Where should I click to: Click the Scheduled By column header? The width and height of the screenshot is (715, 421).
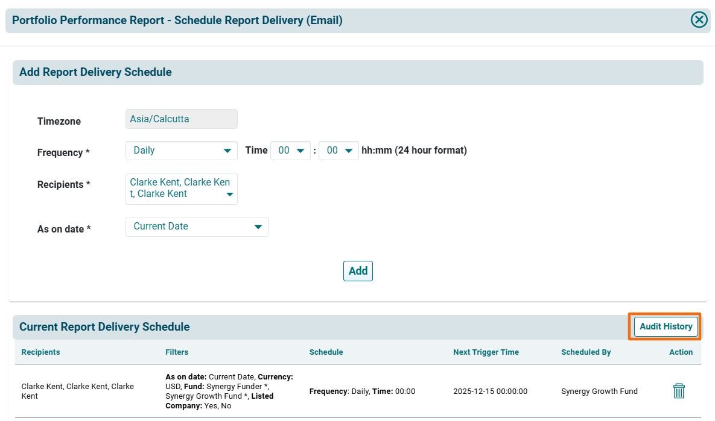point(585,352)
